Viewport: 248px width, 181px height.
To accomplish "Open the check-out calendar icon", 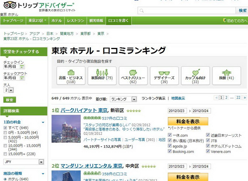I will (x=22, y=78).
